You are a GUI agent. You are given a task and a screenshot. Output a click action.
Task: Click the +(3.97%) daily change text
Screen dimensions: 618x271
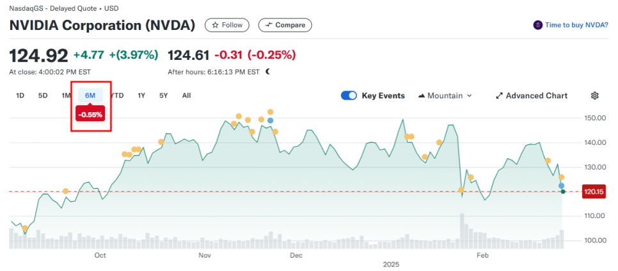[134, 55]
